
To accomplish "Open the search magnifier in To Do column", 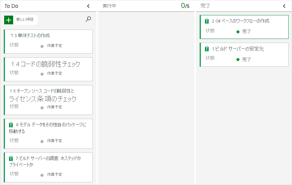I will point(88,19).
